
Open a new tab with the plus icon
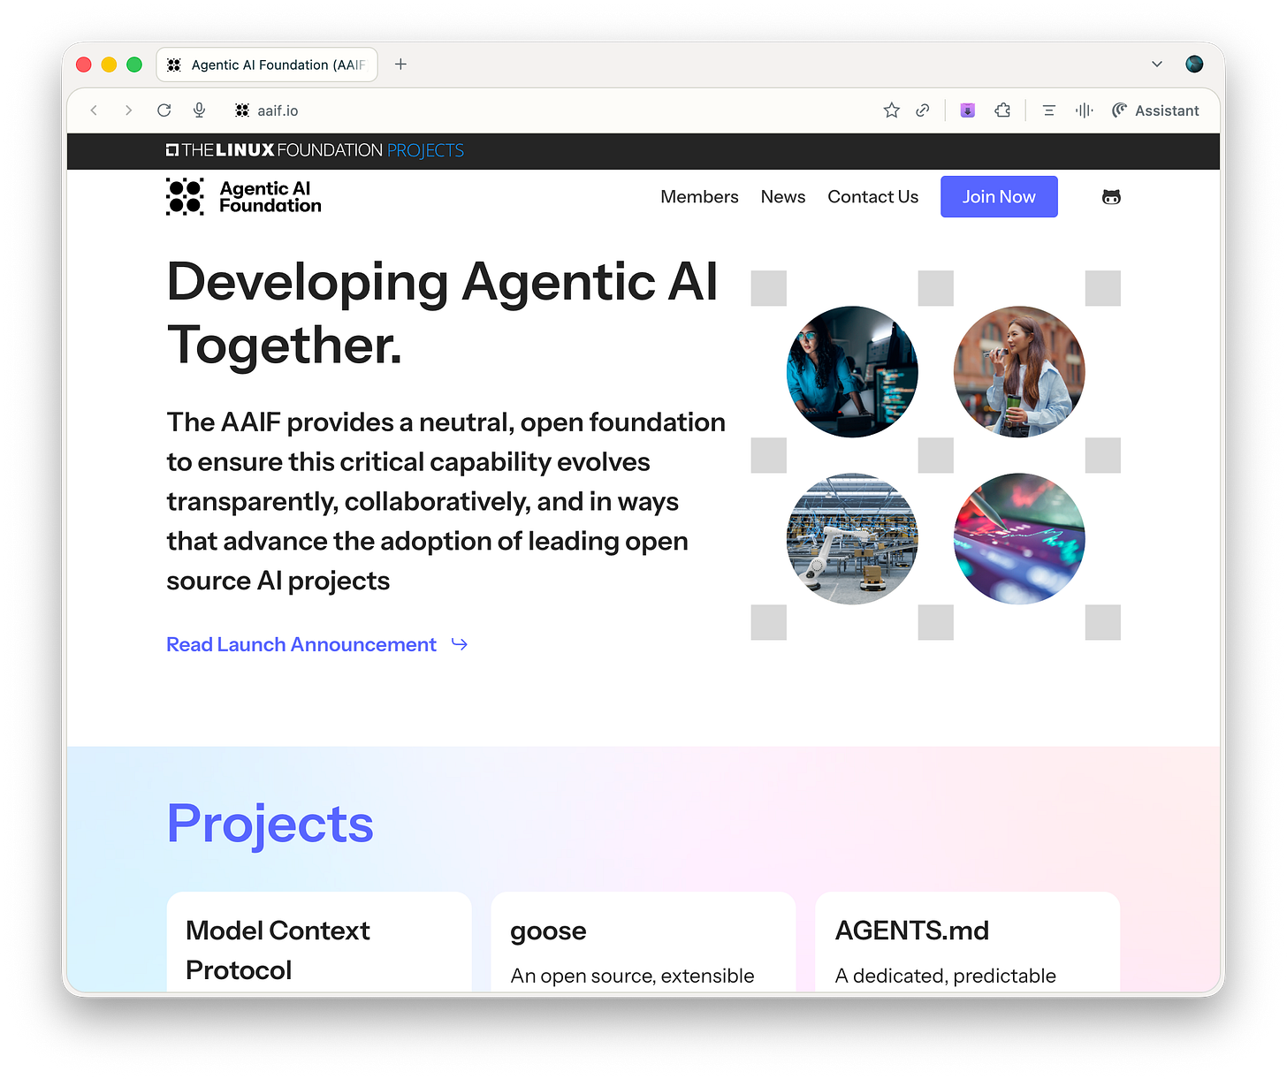pos(400,65)
